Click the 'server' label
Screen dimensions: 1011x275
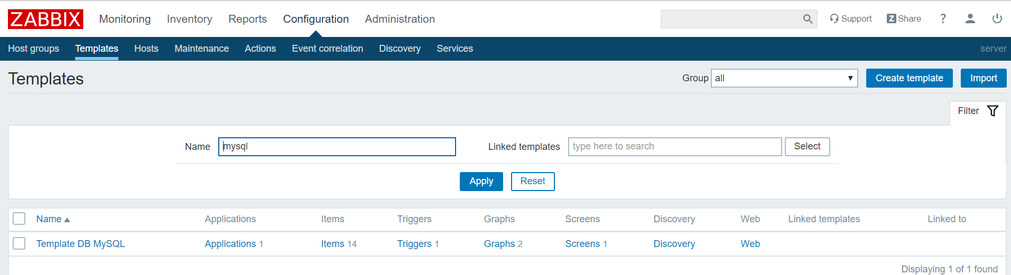(x=993, y=49)
